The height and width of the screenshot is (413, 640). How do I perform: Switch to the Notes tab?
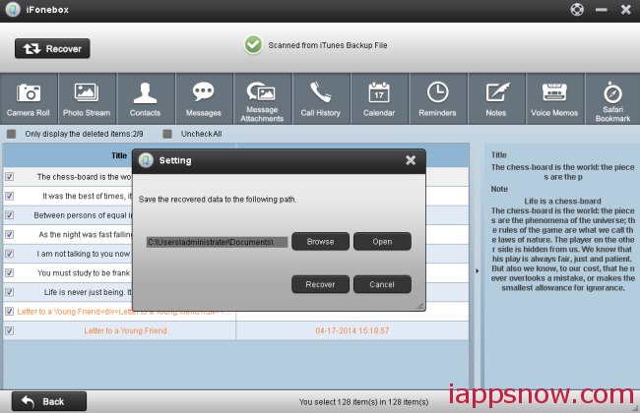pyautogui.click(x=495, y=99)
